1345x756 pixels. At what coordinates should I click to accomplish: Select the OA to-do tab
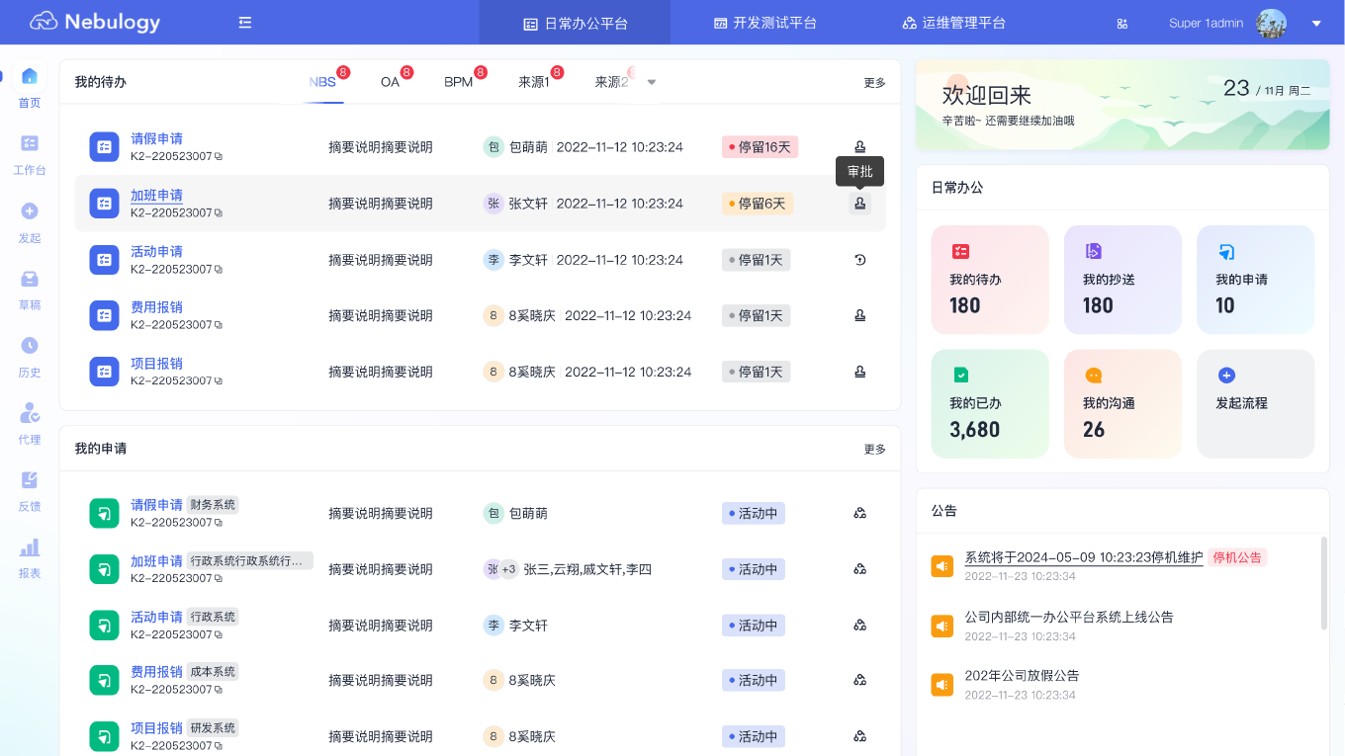click(x=391, y=82)
